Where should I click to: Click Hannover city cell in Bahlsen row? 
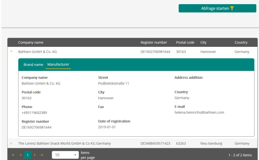(208, 52)
